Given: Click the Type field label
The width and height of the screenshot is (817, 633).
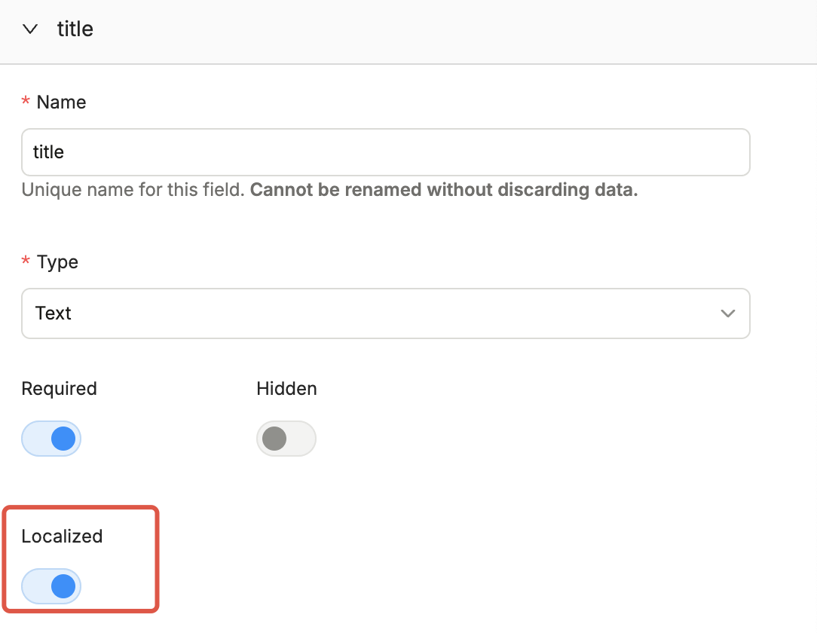Looking at the screenshot, I should (x=57, y=262).
